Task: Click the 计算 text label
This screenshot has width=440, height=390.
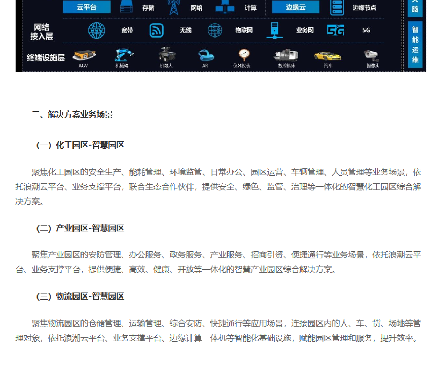Action: 251,8
